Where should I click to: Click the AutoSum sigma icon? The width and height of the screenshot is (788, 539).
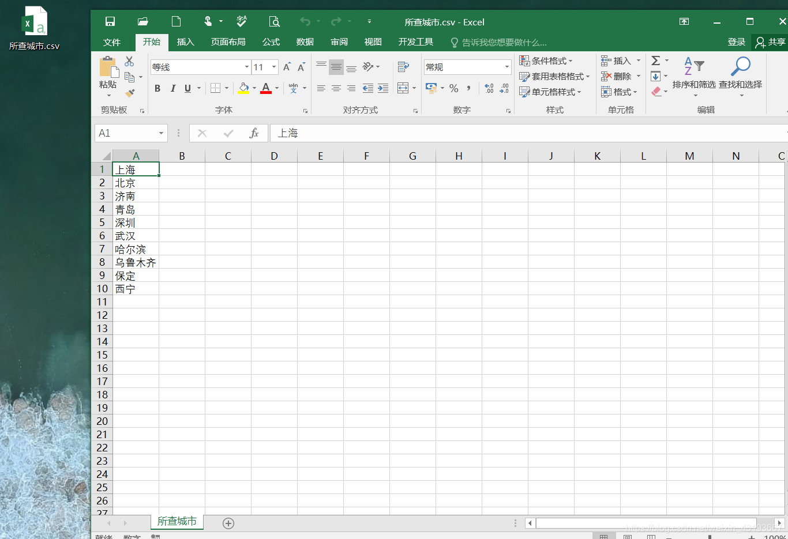[656, 61]
